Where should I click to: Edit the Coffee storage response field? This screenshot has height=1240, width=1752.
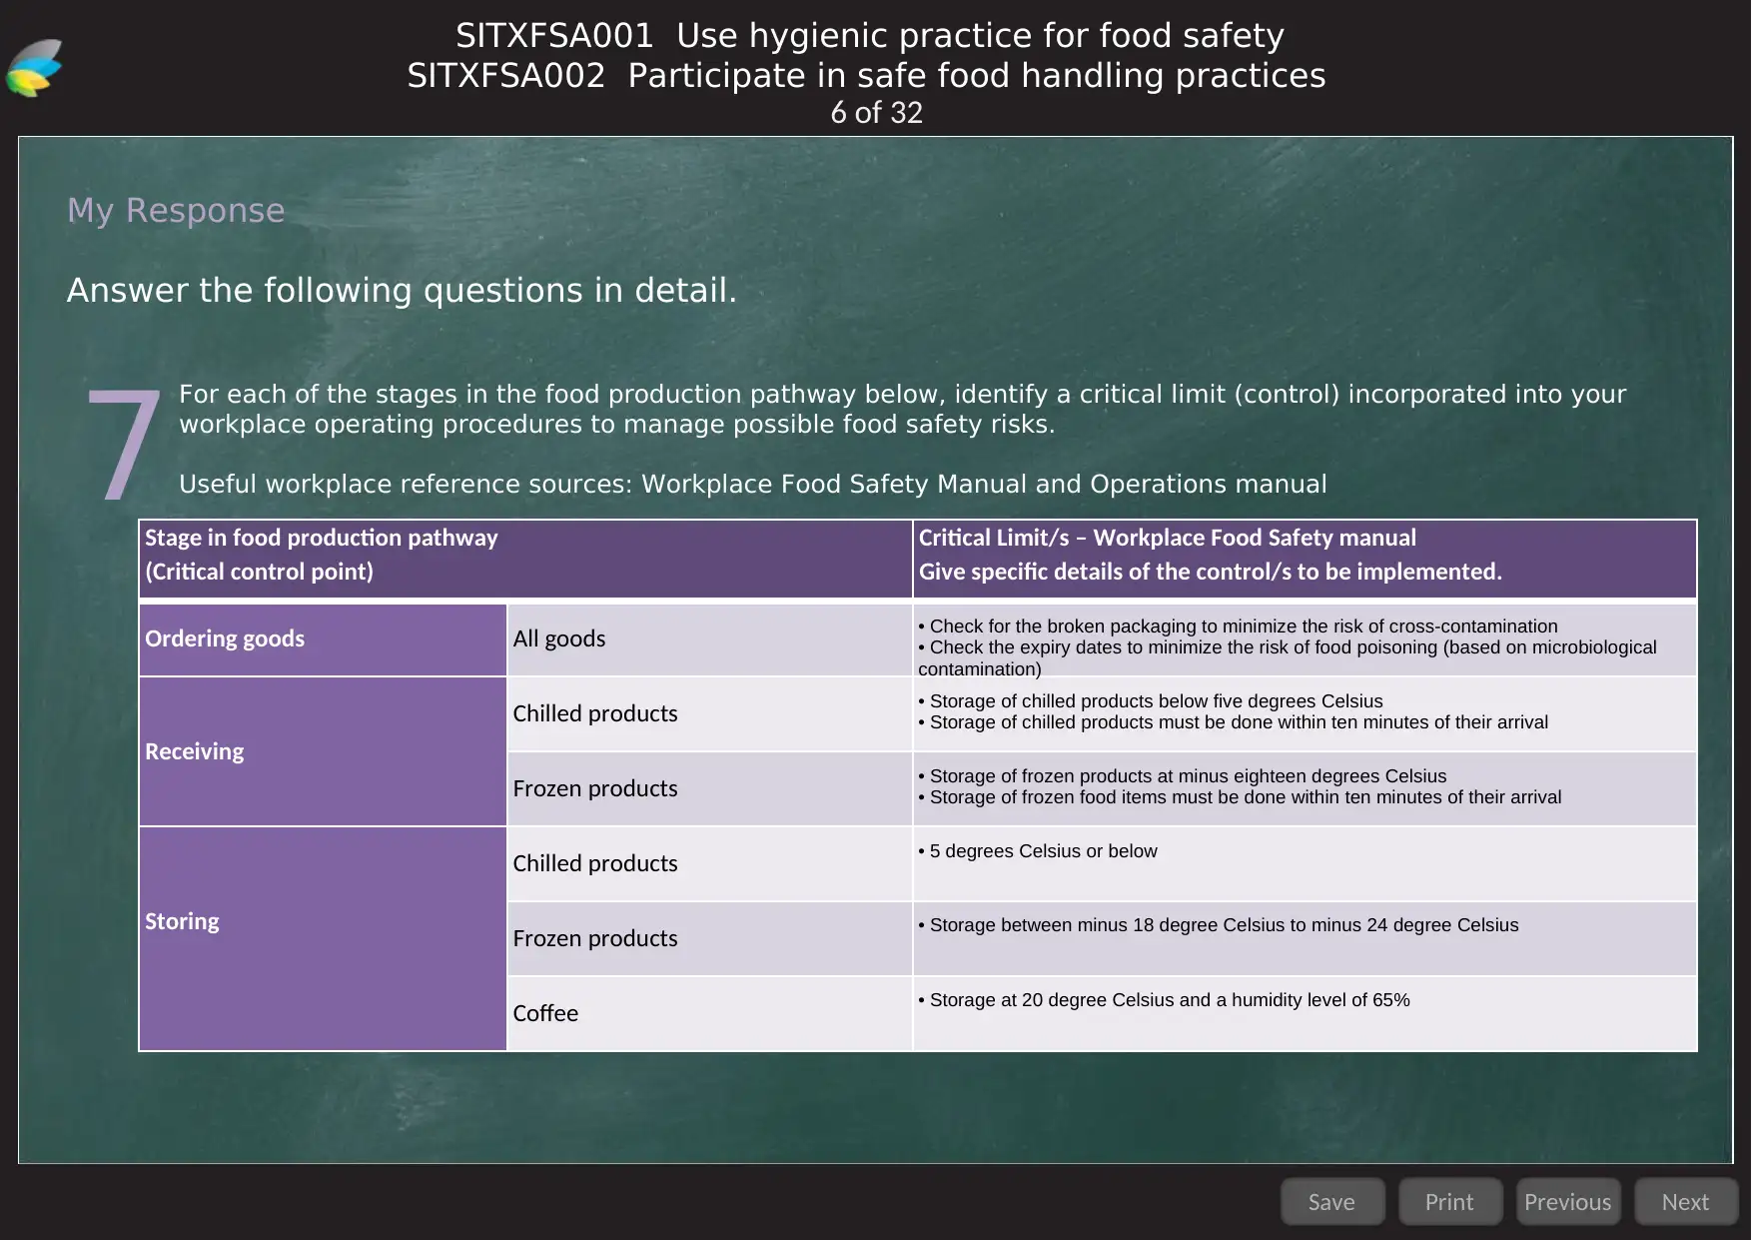click(1305, 1013)
